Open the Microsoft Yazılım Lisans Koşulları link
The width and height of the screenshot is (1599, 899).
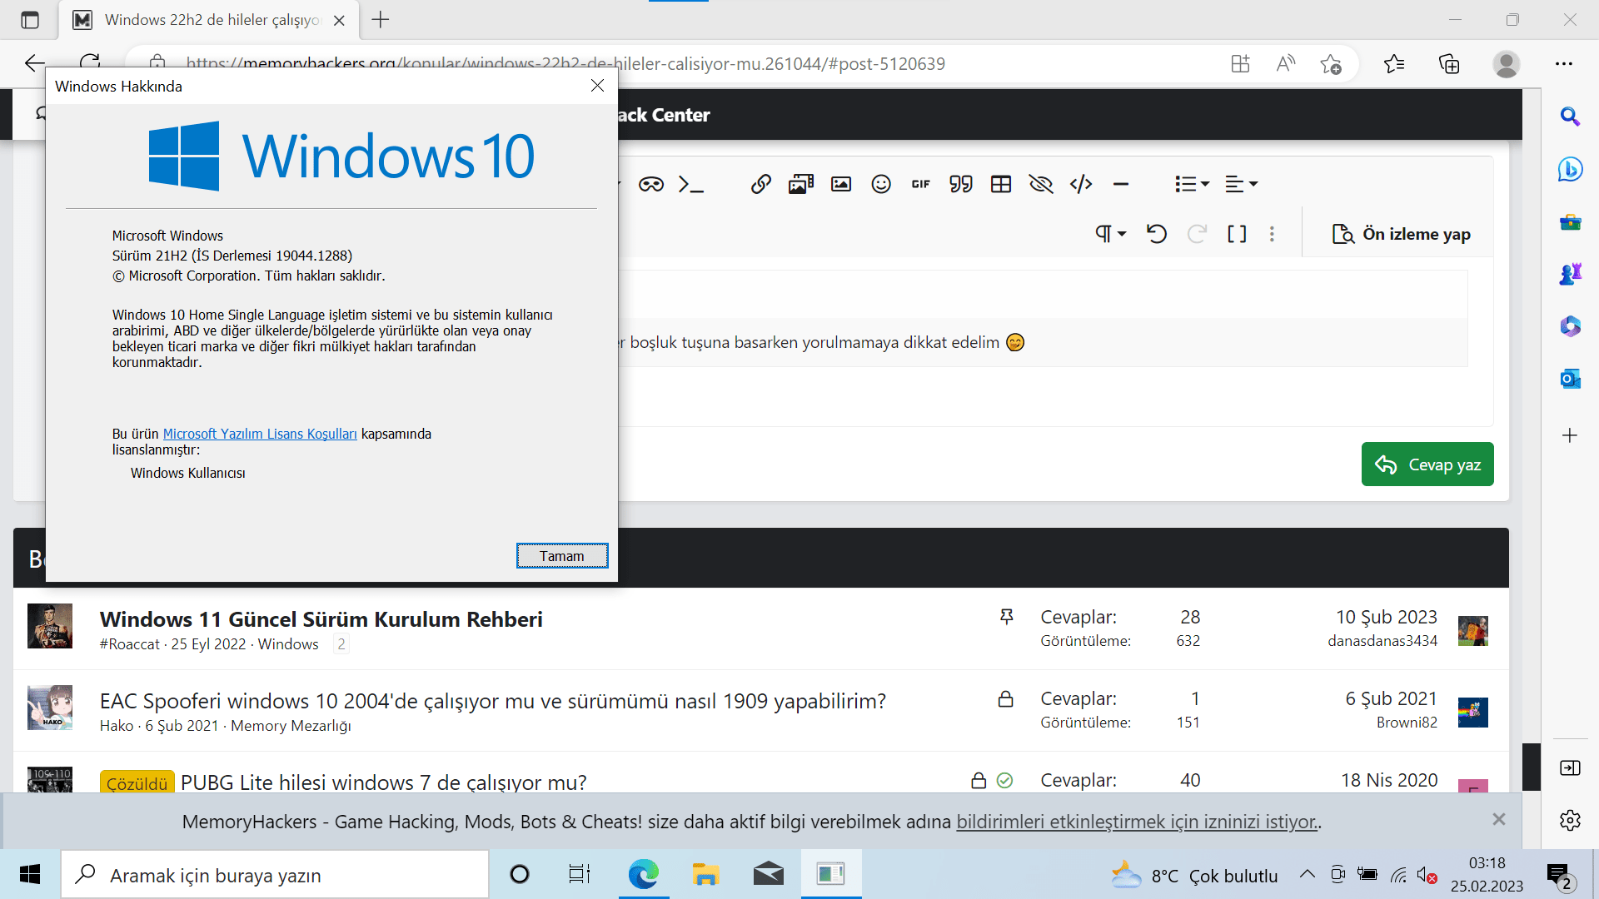pos(260,434)
